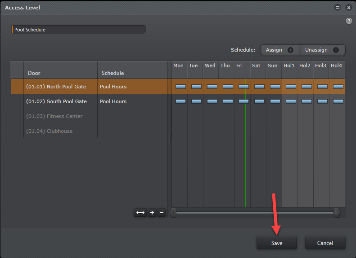Click Pool Hours schedule for South Pool Gate
Image resolution: width=356 pixels, height=258 pixels.
(113, 101)
